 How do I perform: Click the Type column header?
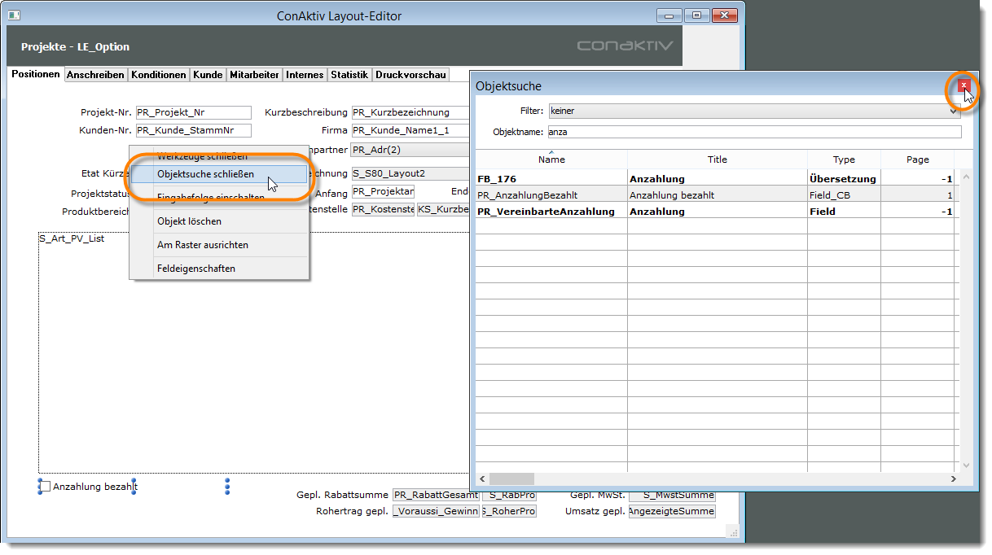click(844, 160)
